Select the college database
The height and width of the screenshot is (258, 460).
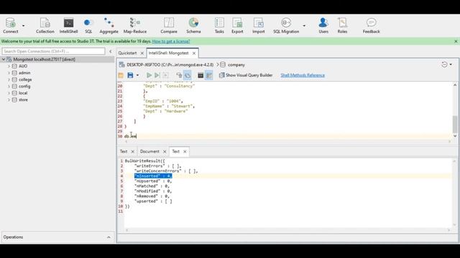coord(25,80)
